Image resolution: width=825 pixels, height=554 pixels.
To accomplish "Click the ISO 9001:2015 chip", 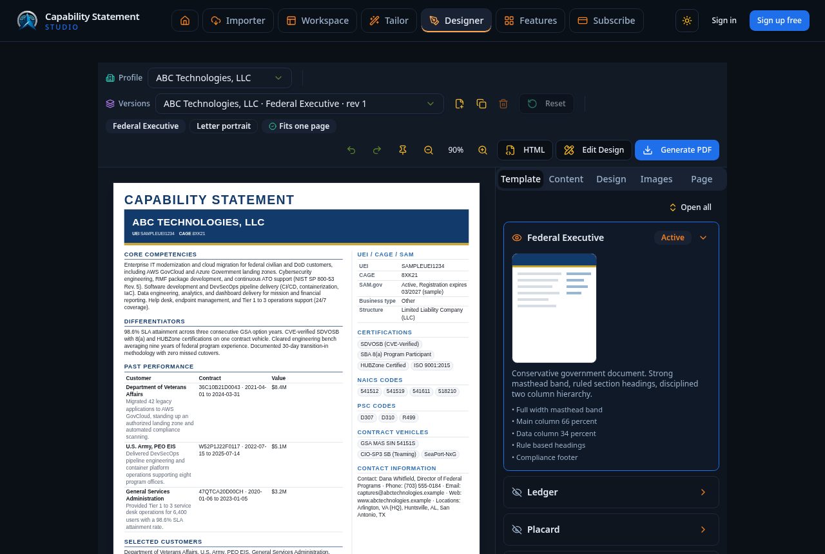I will (432, 366).
